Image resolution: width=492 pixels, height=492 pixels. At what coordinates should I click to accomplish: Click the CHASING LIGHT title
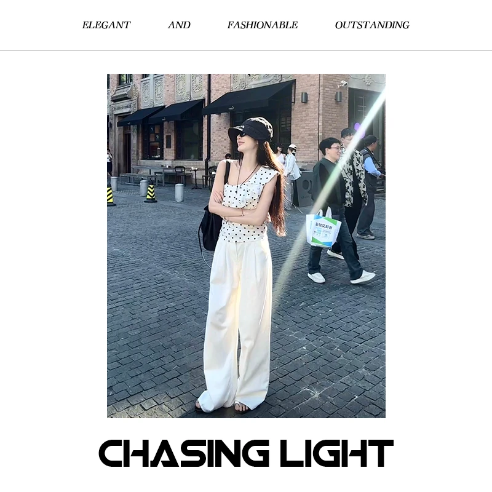(246, 453)
